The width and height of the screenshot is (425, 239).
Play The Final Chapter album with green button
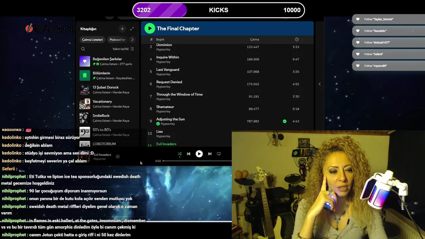(150, 29)
